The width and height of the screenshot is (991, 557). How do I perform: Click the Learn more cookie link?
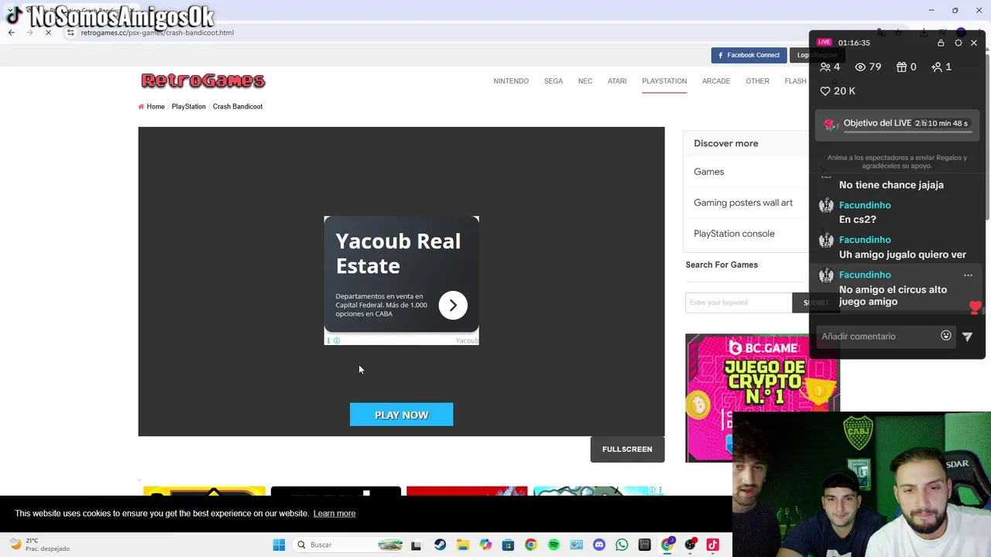(x=334, y=514)
